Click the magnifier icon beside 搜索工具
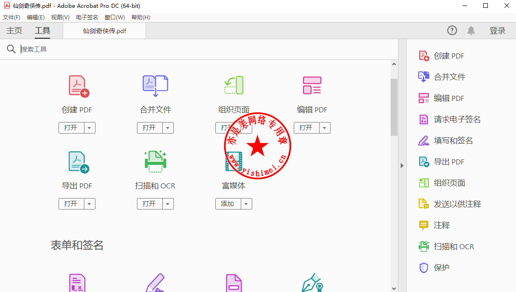 (11, 49)
